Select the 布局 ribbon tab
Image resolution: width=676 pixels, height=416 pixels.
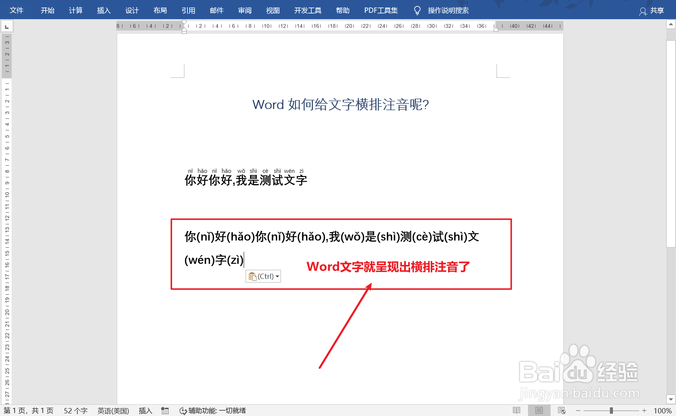click(160, 11)
